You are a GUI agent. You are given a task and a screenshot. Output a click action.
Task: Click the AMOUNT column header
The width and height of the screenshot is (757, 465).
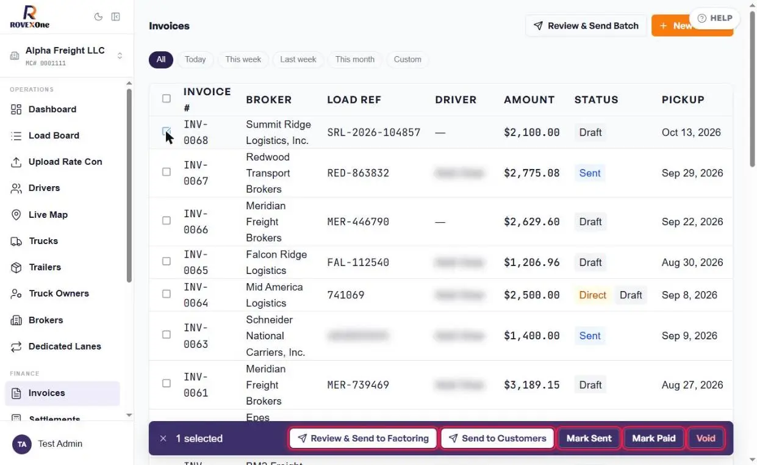tap(529, 99)
